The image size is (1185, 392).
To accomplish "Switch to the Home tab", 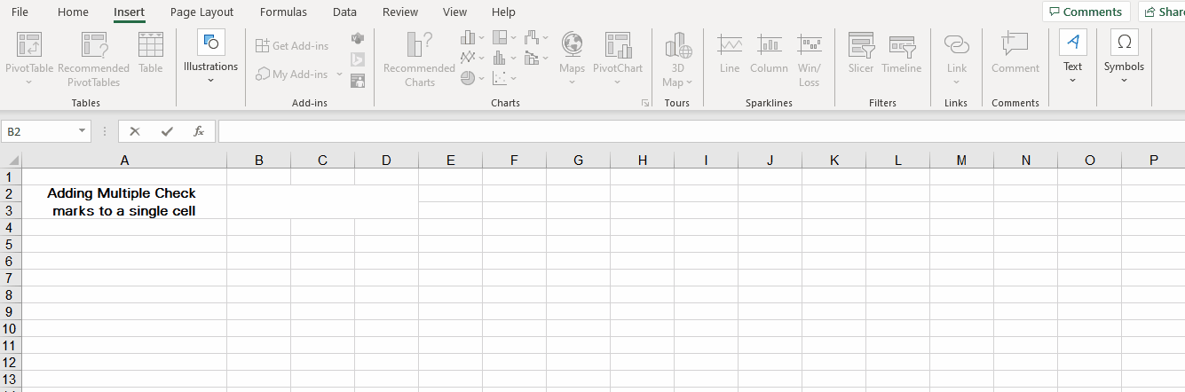I will point(73,12).
